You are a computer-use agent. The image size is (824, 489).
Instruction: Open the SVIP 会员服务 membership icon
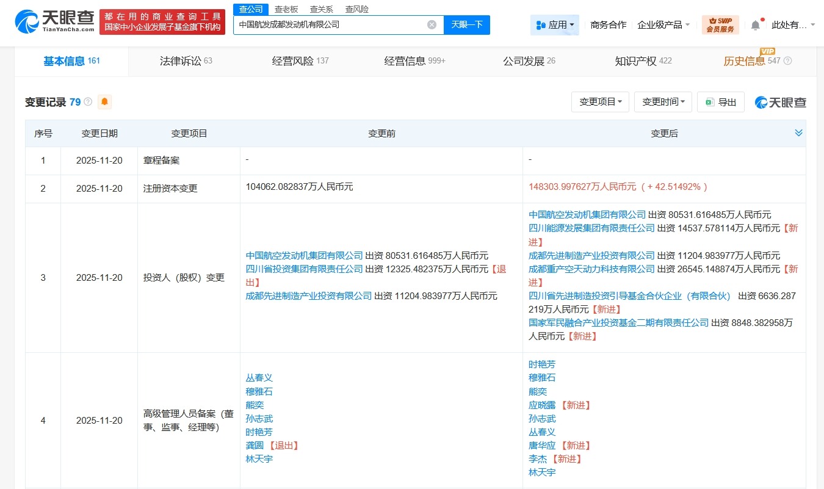coord(720,24)
